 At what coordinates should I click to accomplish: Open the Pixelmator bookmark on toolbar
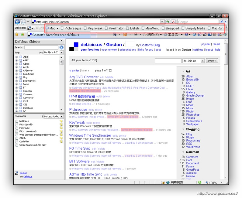[114, 28]
